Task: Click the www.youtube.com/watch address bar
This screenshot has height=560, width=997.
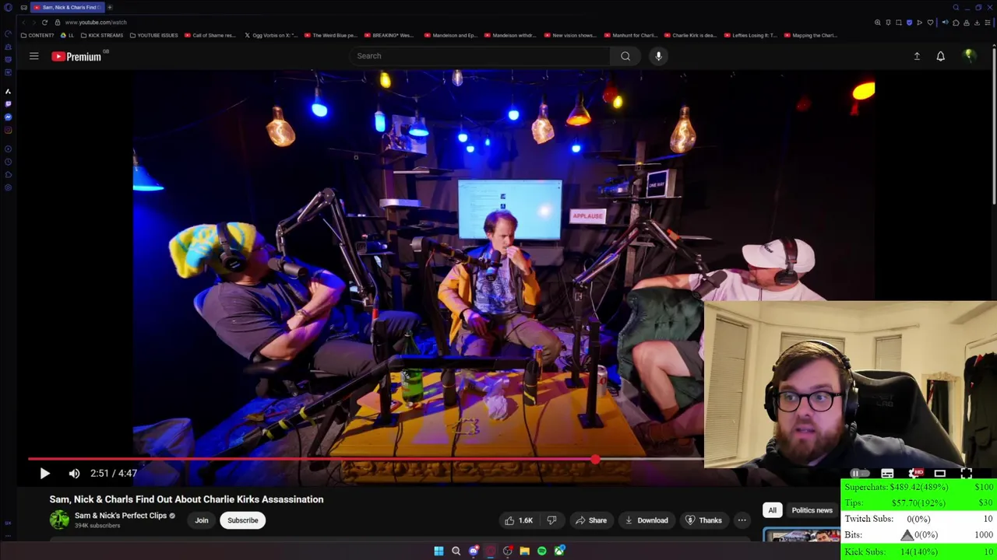Action: [96, 23]
